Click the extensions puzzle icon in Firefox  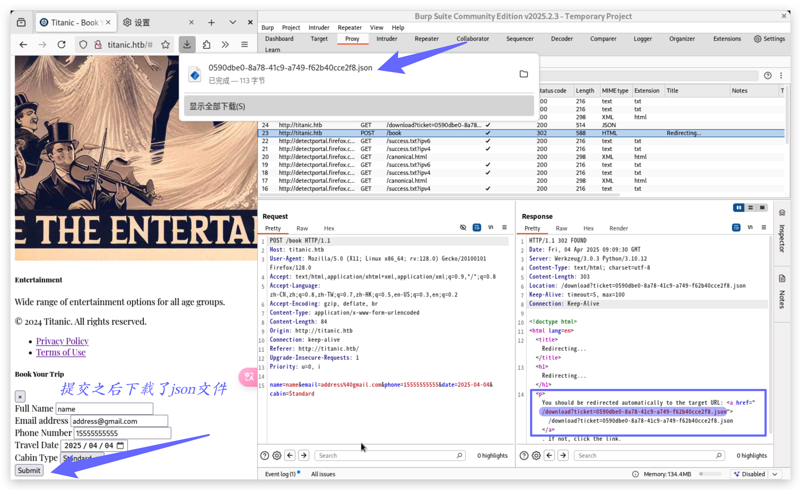pos(206,44)
